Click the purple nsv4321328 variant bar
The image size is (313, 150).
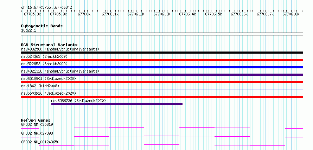tap(162, 75)
